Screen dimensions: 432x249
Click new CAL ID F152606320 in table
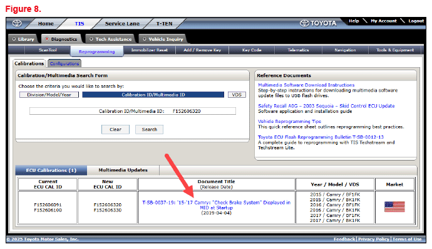click(108, 205)
